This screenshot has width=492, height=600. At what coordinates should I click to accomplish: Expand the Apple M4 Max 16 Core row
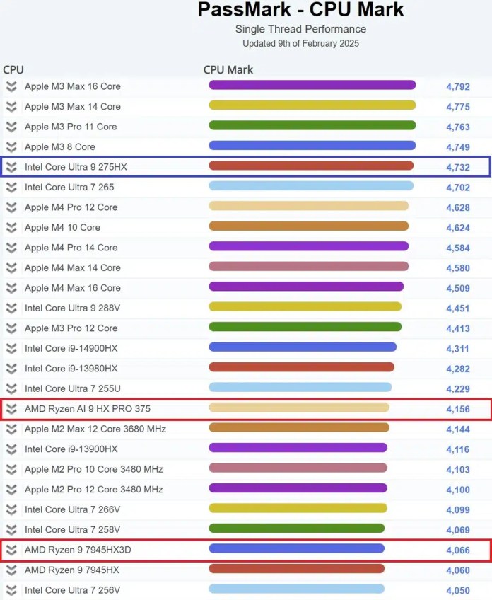[11, 288]
